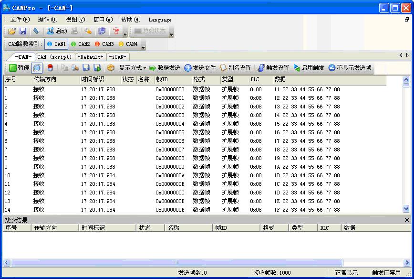
Task: Expand the 显示方式 dropdown
Action: point(132,68)
